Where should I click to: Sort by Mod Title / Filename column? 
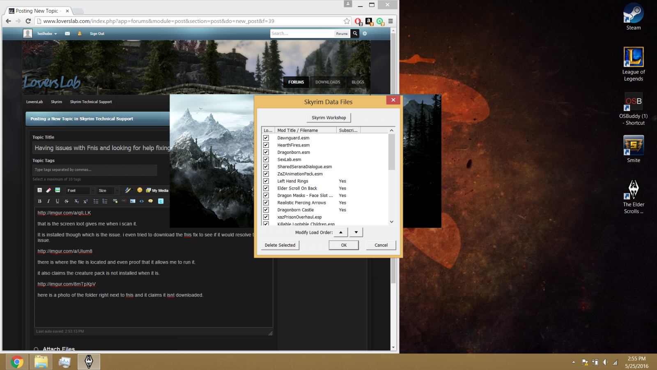(x=306, y=130)
